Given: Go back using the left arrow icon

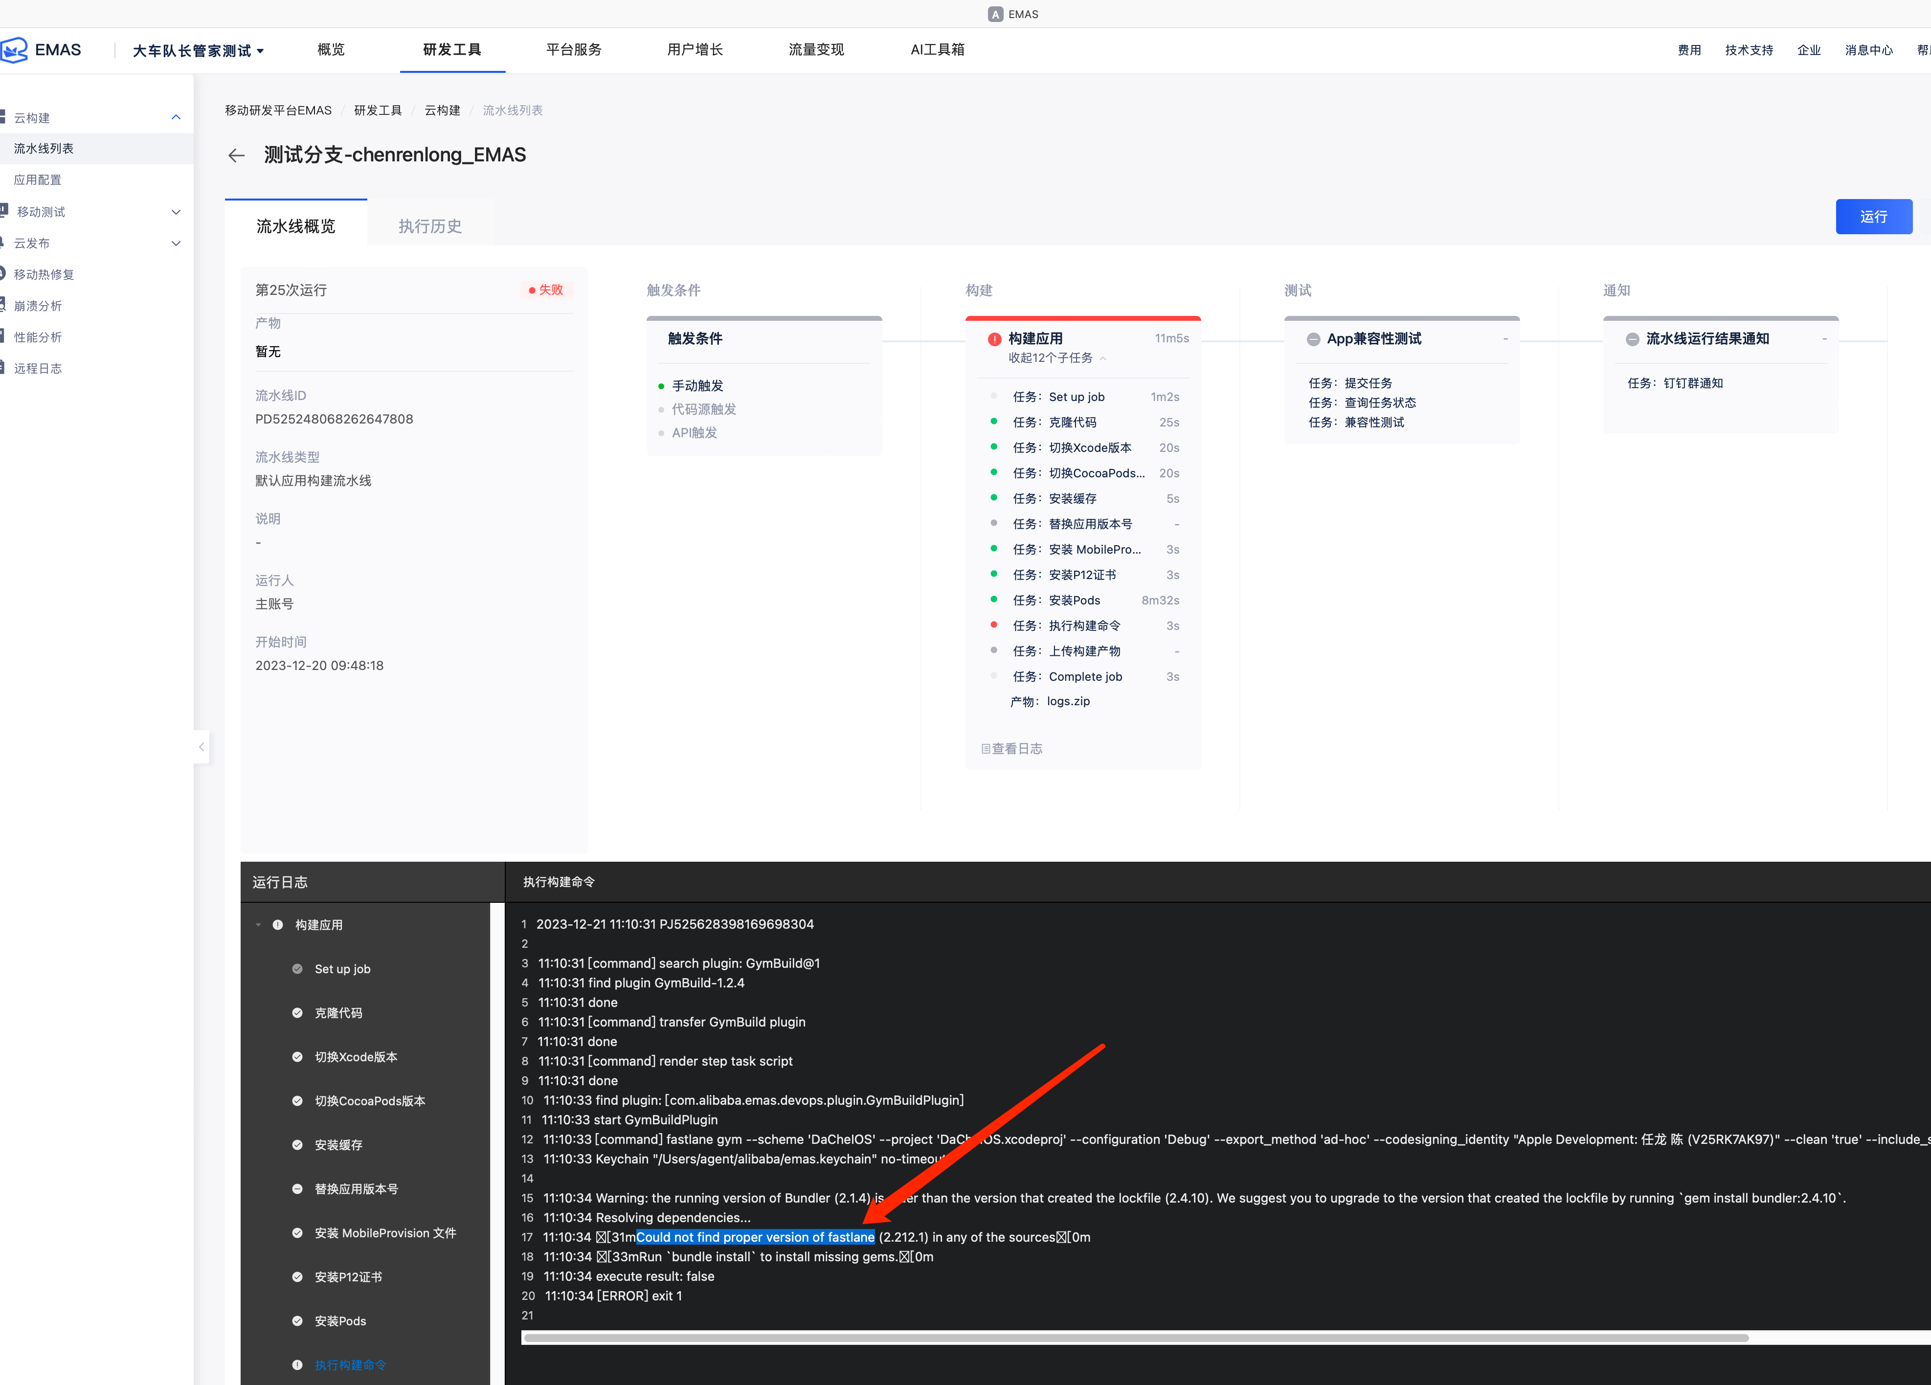Looking at the screenshot, I should pos(237,155).
